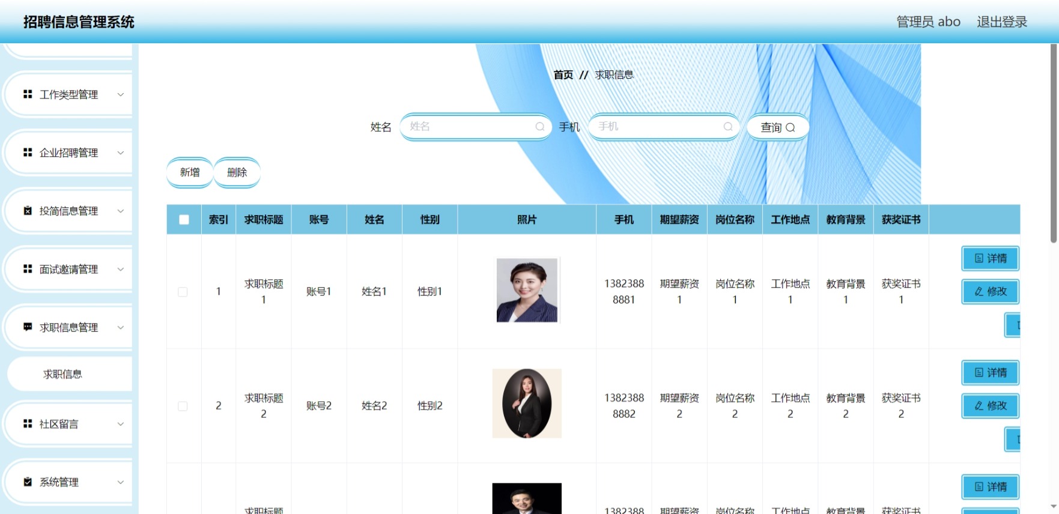The height and width of the screenshot is (514, 1059).
Task: Open the photo thumbnail of 姓名2
Action: point(527,404)
